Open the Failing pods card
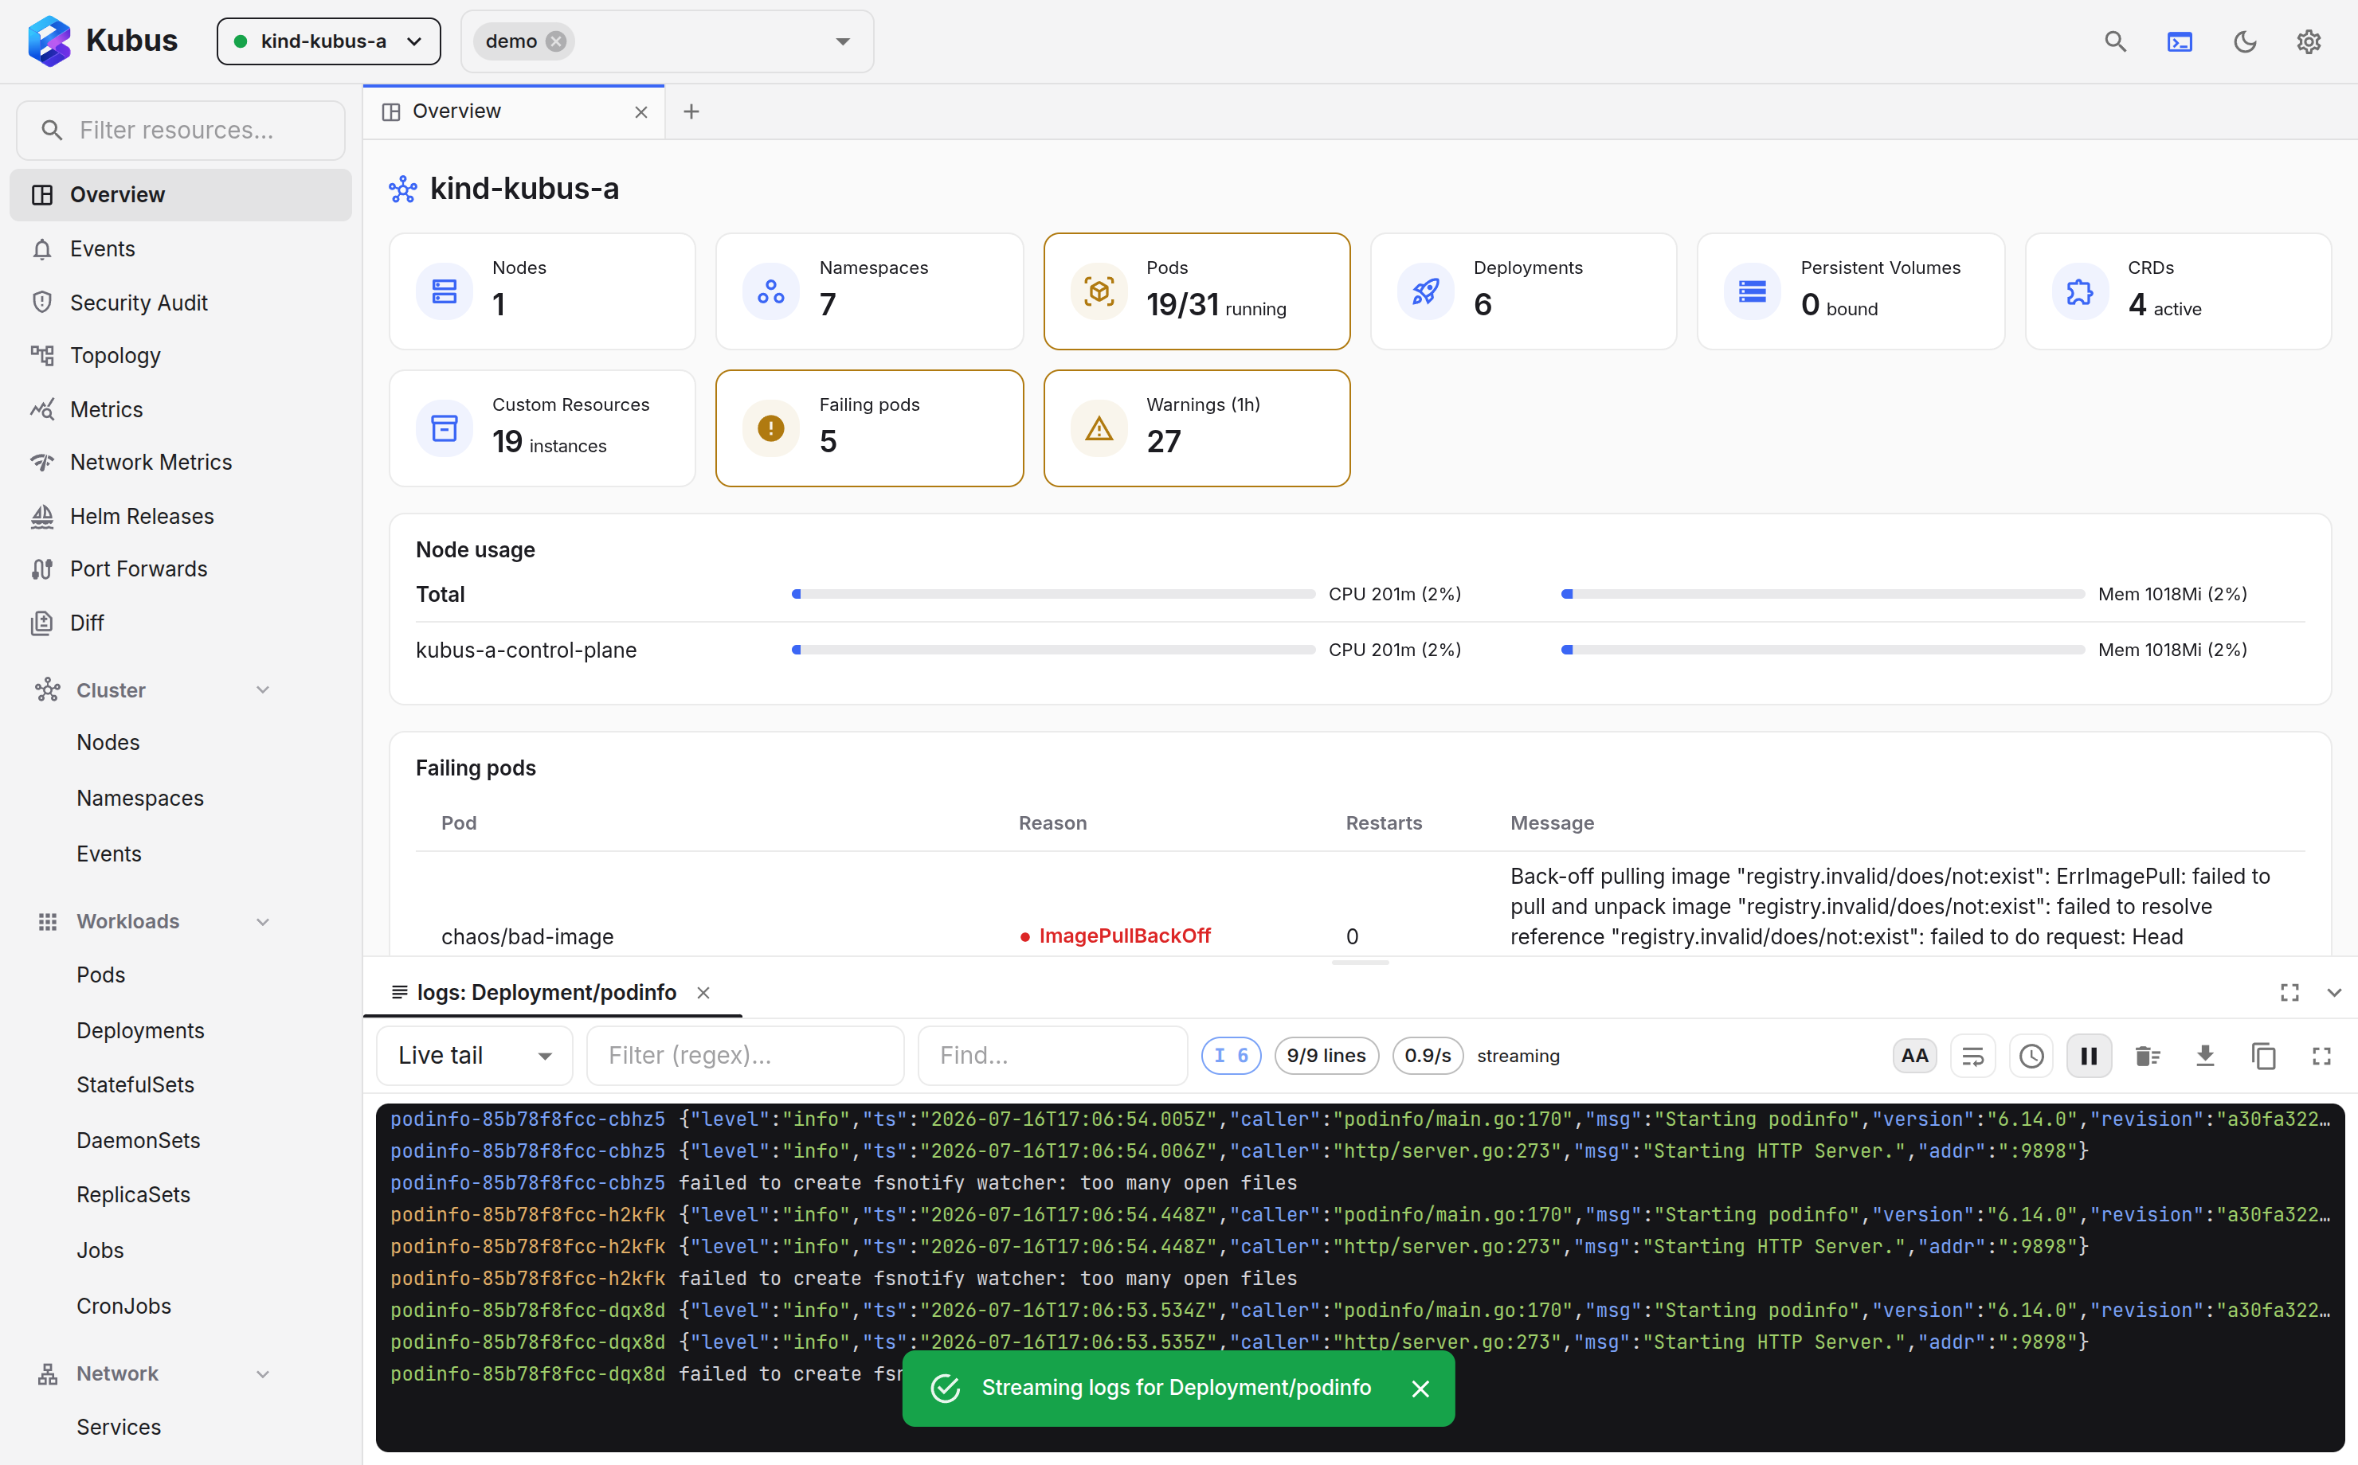 point(869,428)
